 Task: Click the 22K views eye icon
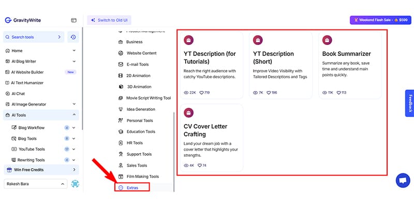coord(186,93)
